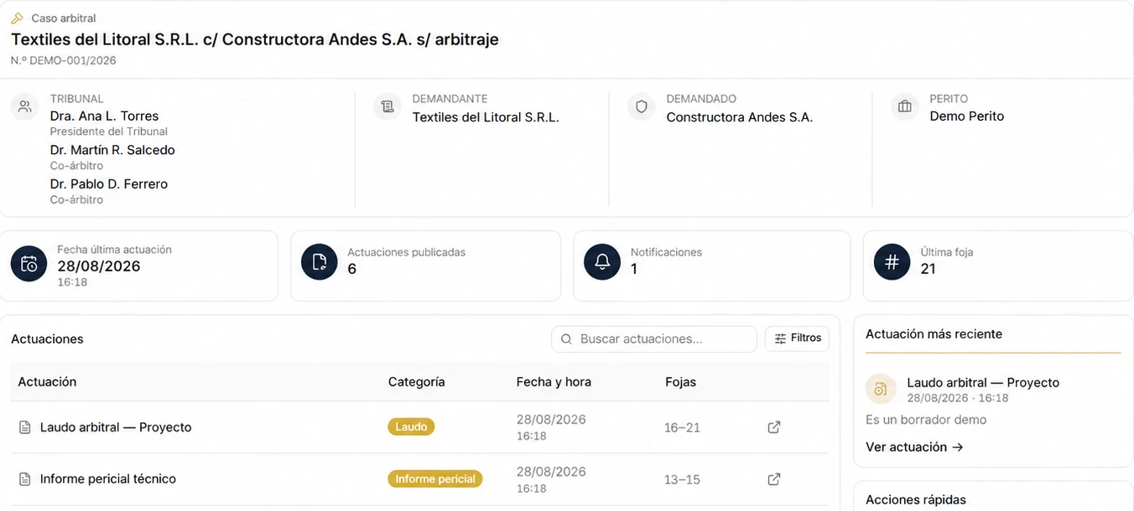This screenshot has height=511, width=1134.
Task: Click Textiles del Litoral S.R.L. under Demandante
Action: coord(486,117)
